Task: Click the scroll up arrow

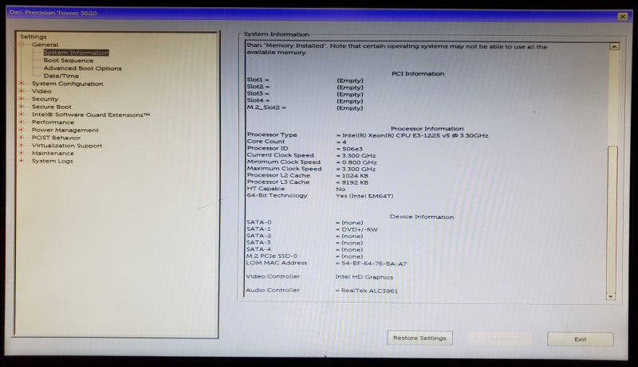Action: [614, 46]
